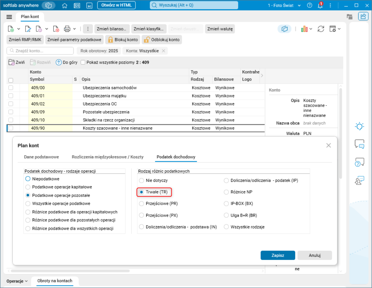This screenshot has height=288, width=372.
Task: Click the Wyszukaj (Alt + Q) search box
Action: pyautogui.click(x=194, y=5)
